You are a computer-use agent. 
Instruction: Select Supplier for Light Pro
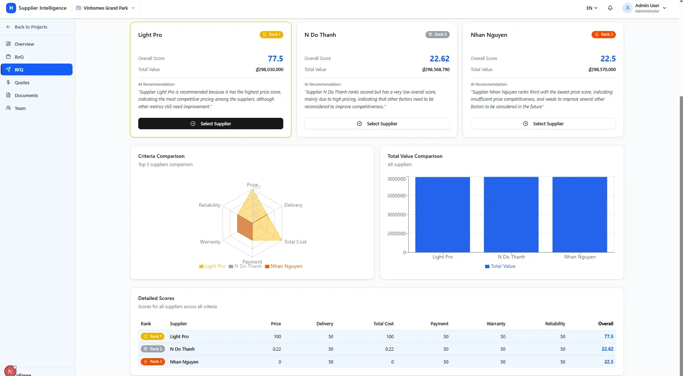click(210, 123)
